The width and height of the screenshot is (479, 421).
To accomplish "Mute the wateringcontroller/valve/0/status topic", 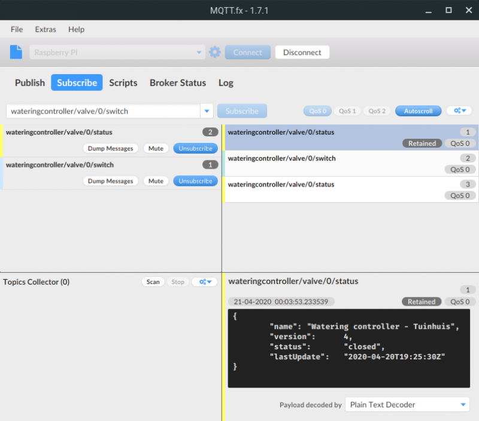I will (x=156, y=148).
